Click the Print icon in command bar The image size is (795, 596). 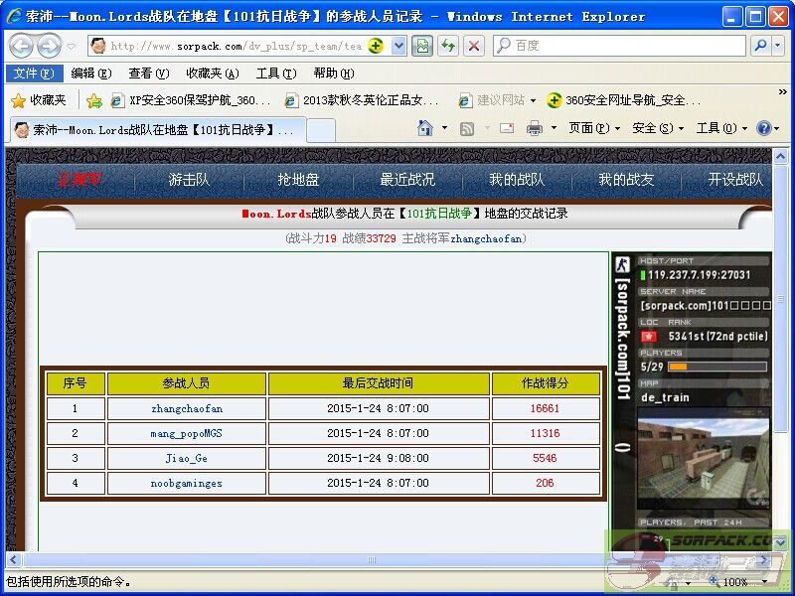point(534,128)
